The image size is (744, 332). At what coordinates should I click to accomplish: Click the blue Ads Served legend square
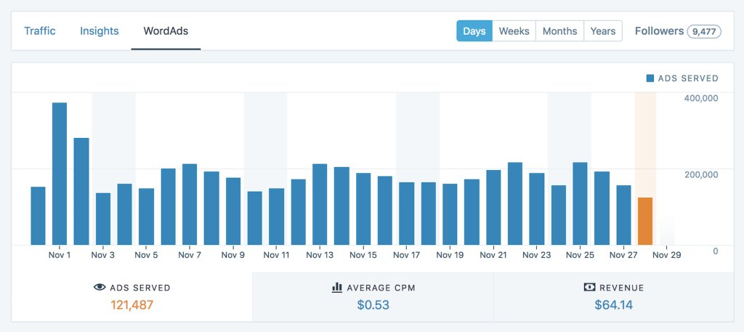[x=650, y=78]
